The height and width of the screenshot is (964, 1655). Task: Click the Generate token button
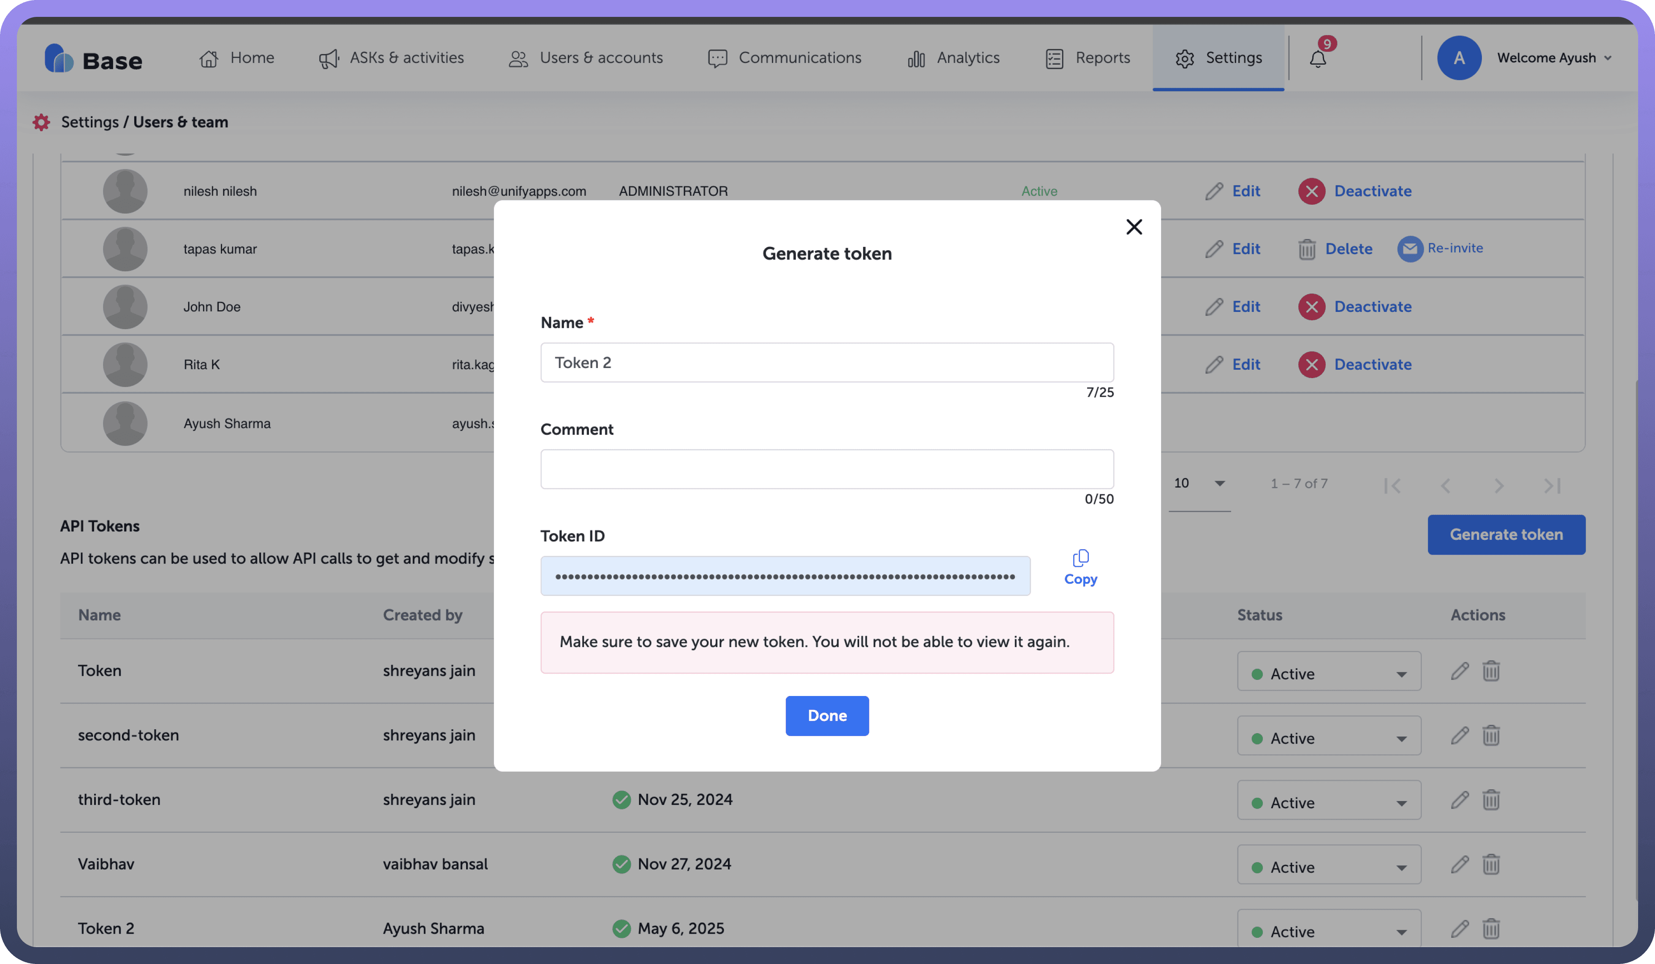point(1506,534)
